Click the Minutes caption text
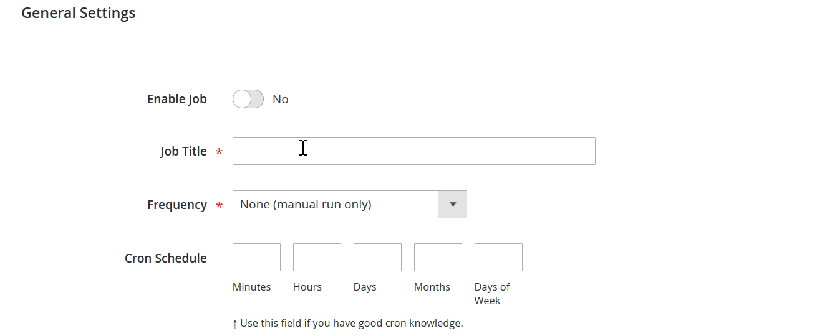The image size is (817, 336). click(x=252, y=287)
